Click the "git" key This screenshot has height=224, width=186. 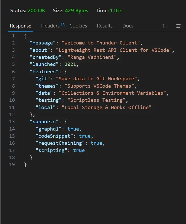tap(44, 79)
